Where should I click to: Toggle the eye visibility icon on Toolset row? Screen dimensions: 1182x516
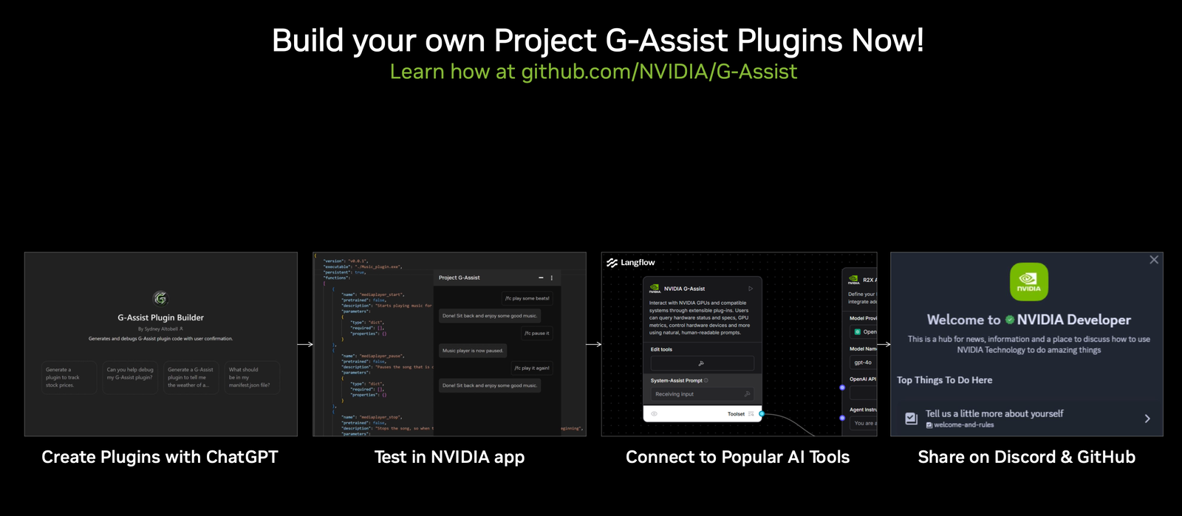click(x=654, y=414)
